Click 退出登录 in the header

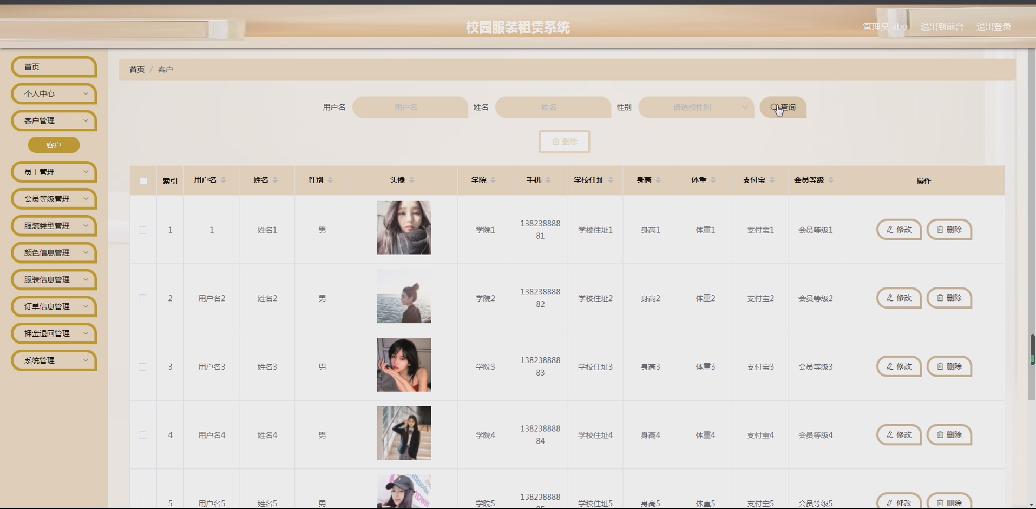coord(993,27)
